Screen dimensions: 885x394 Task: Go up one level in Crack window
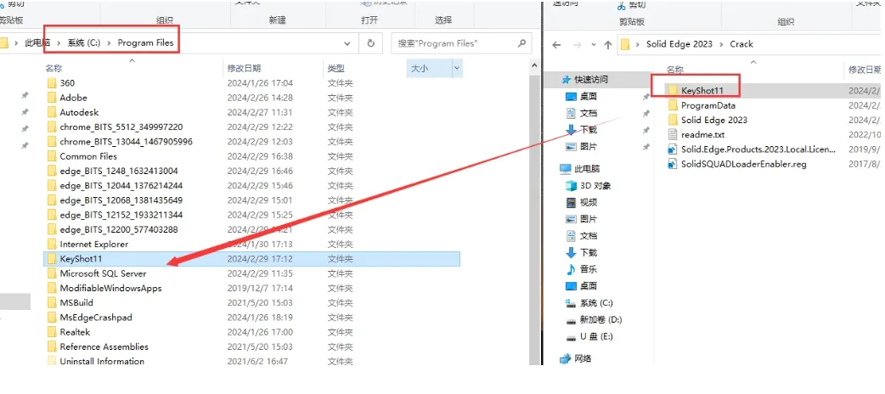click(x=607, y=45)
